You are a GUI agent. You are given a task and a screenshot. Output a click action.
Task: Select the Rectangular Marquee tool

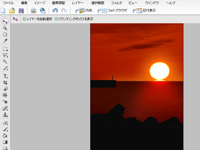pos(5,49)
